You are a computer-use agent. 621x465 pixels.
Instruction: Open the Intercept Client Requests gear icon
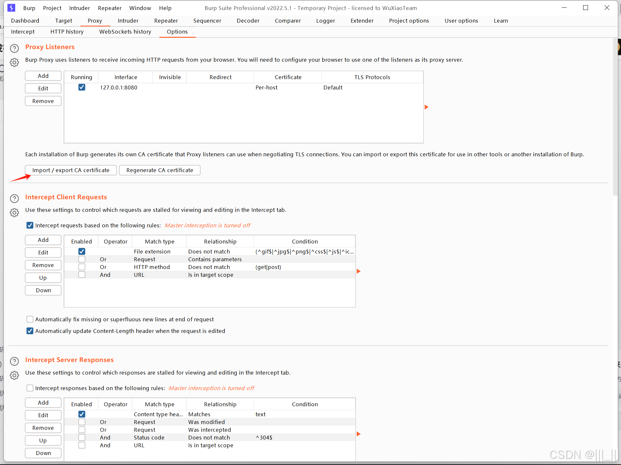coord(14,212)
